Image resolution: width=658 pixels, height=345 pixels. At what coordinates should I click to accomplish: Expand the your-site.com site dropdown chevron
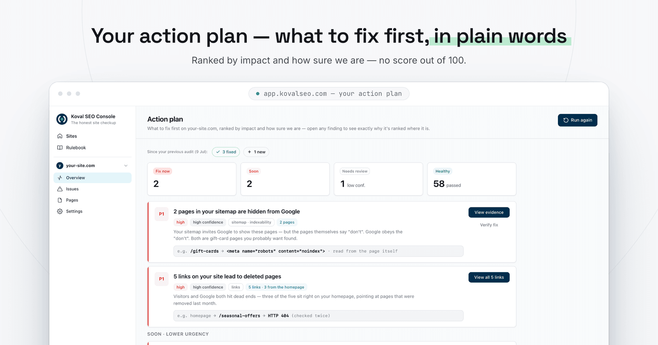point(126,166)
